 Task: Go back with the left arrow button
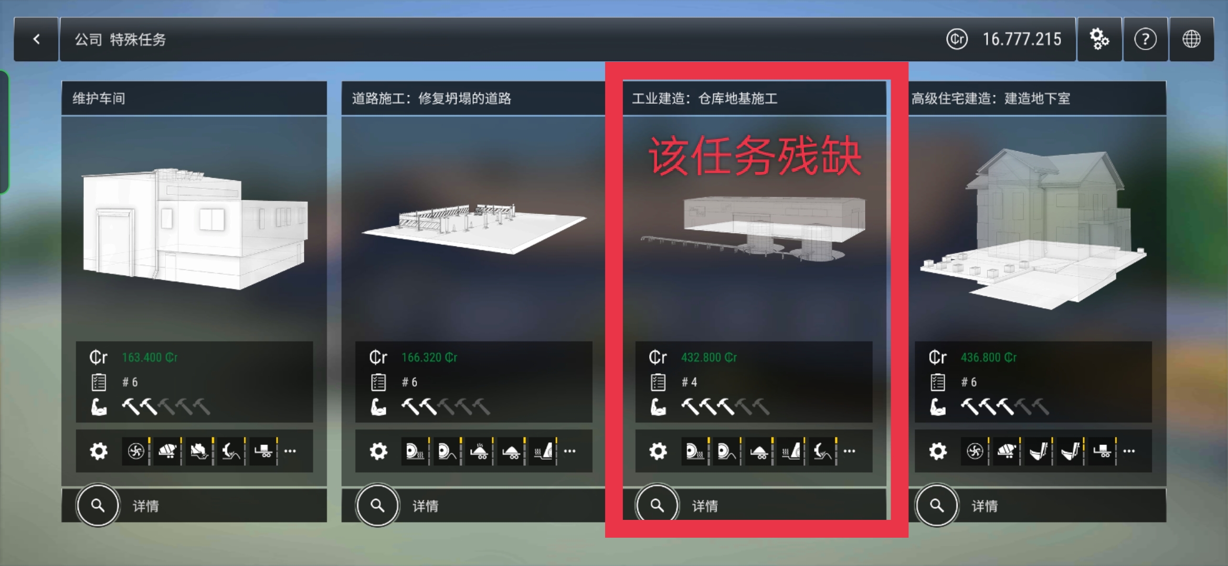click(x=36, y=39)
